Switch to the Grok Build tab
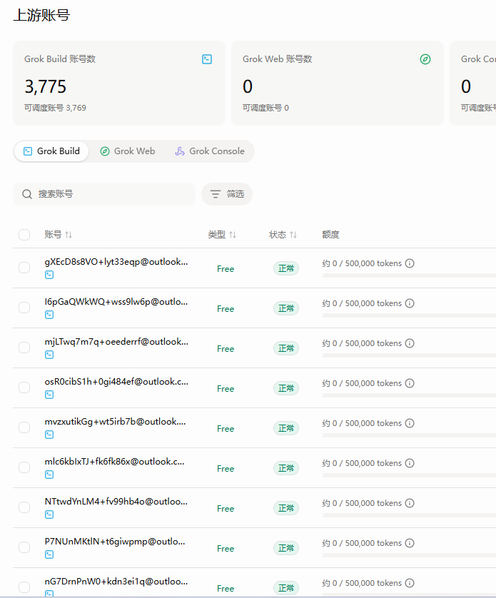496x598 pixels. (51, 151)
